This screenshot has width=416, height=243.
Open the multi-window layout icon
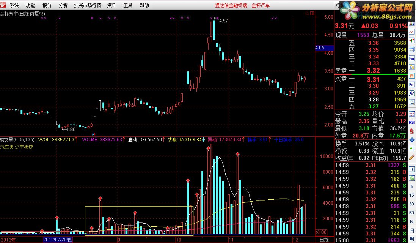click(412, 49)
